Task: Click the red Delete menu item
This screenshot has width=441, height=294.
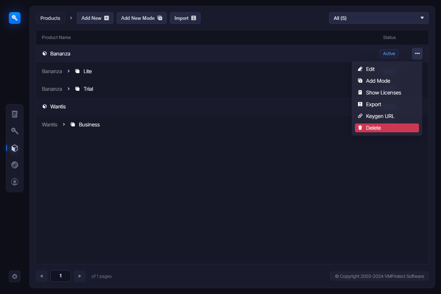Action: pos(387,128)
